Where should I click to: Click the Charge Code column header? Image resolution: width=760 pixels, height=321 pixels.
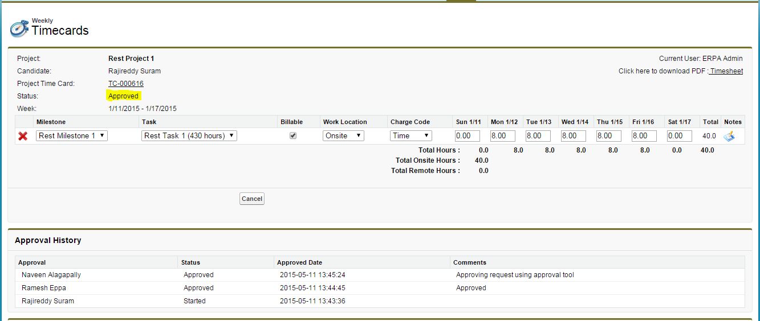(x=410, y=122)
